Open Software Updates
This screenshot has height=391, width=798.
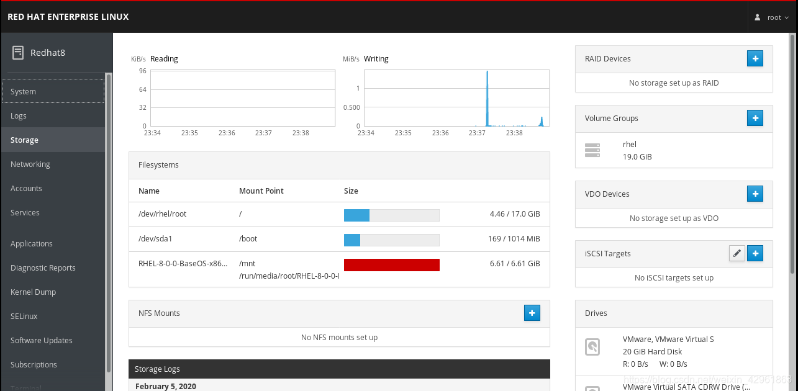(x=53, y=340)
